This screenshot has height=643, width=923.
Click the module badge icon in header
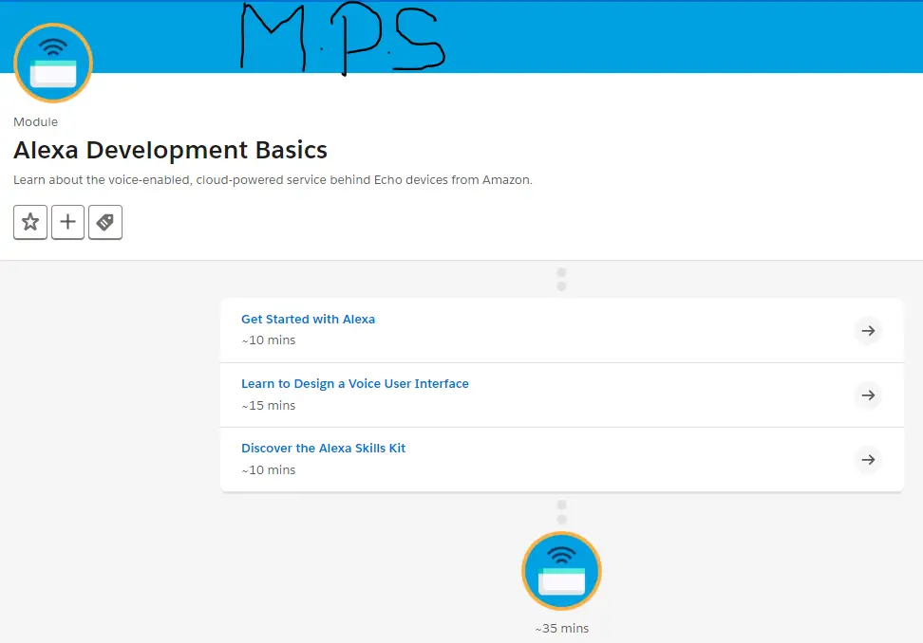click(x=53, y=63)
